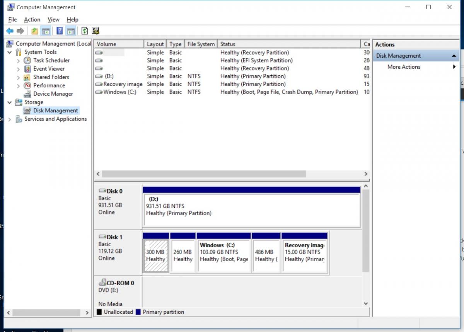Click the Back arrow toolbar icon
This screenshot has height=332, width=464.
(x=10, y=31)
